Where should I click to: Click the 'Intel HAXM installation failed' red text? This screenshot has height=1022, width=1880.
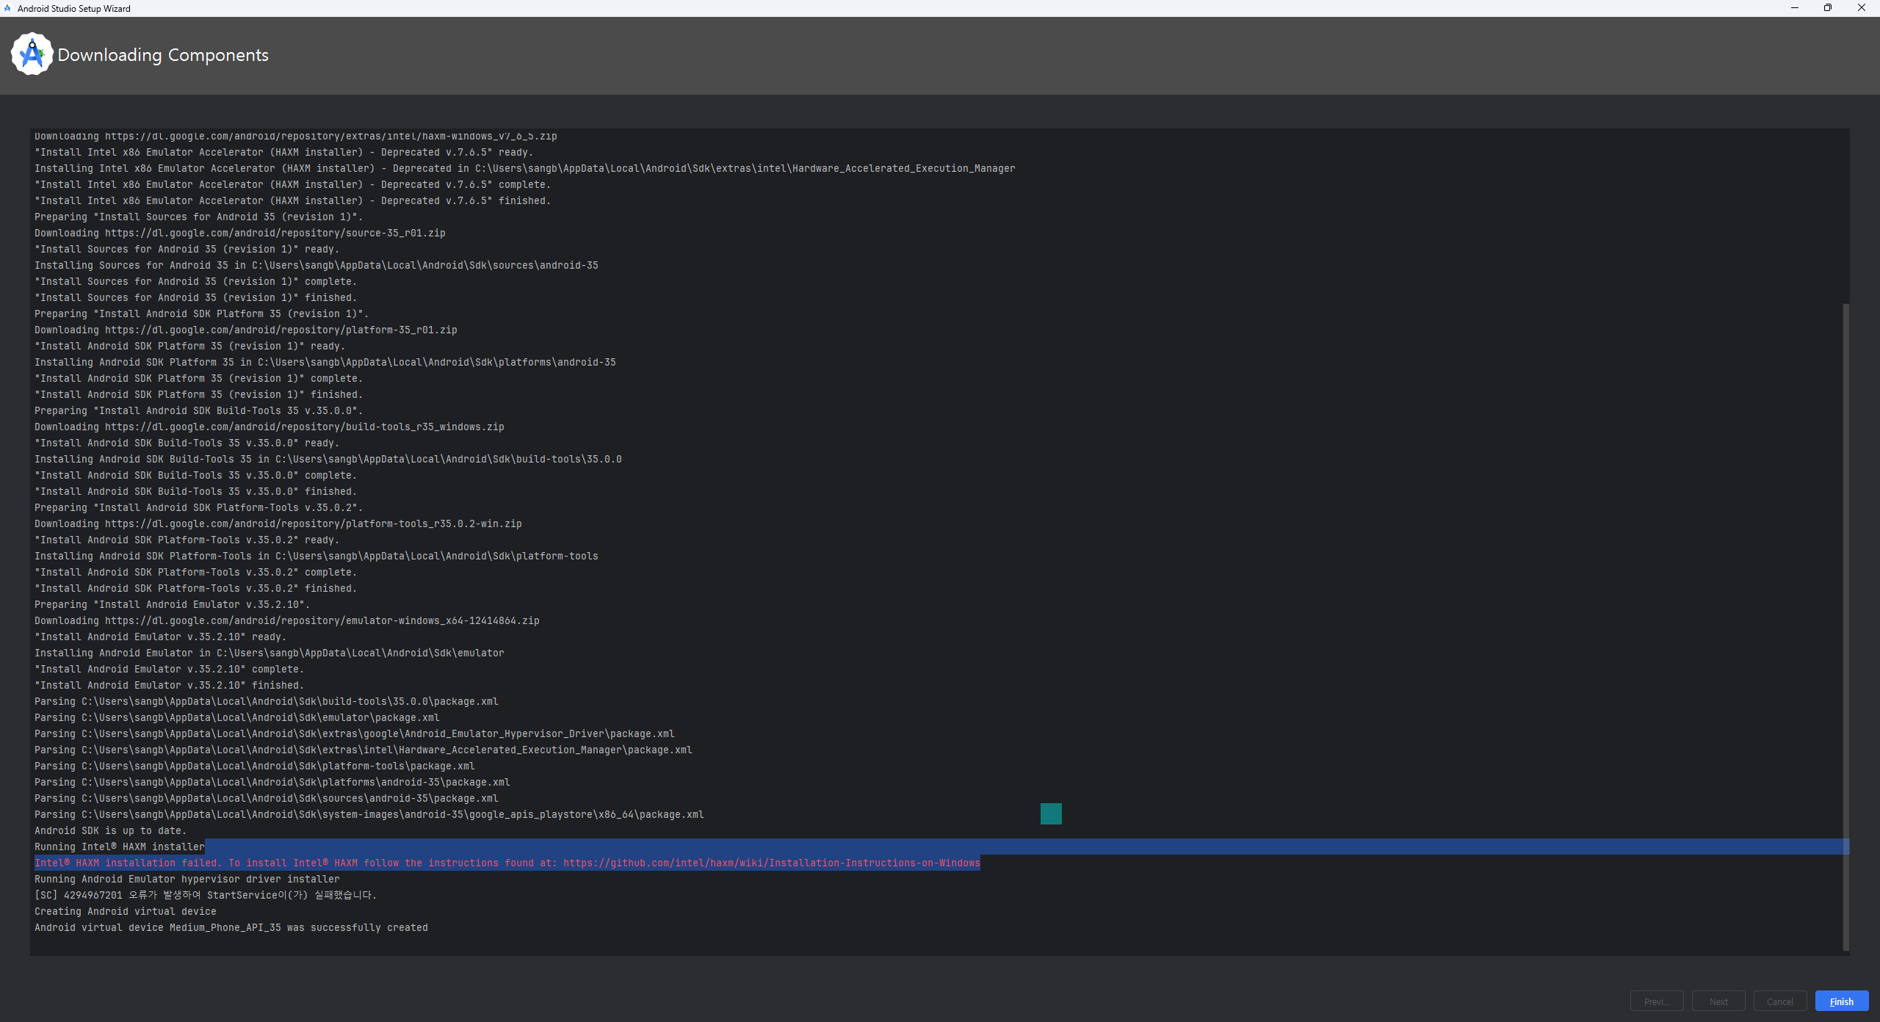pos(126,863)
